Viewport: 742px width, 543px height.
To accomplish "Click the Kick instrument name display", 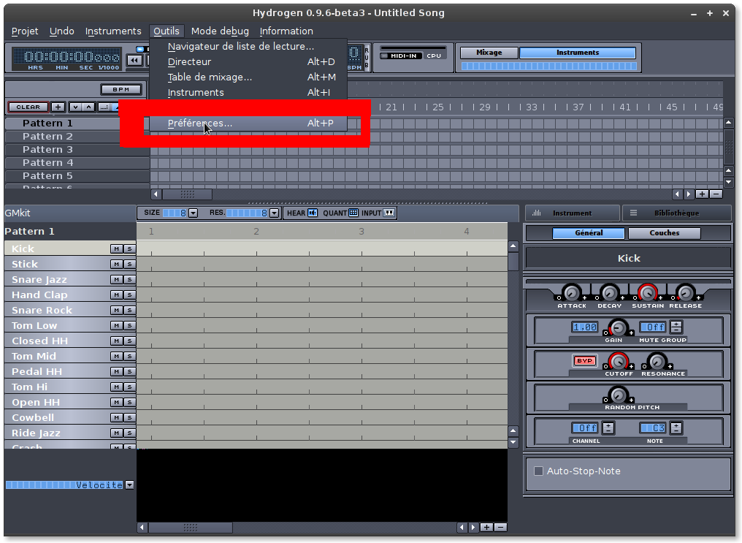I will point(628,259).
